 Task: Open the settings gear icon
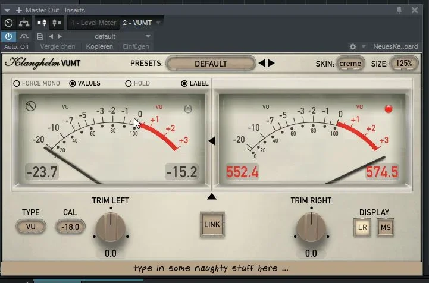(x=353, y=47)
